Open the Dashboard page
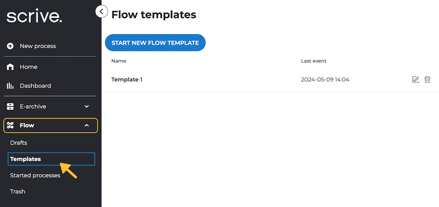 tap(35, 86)
